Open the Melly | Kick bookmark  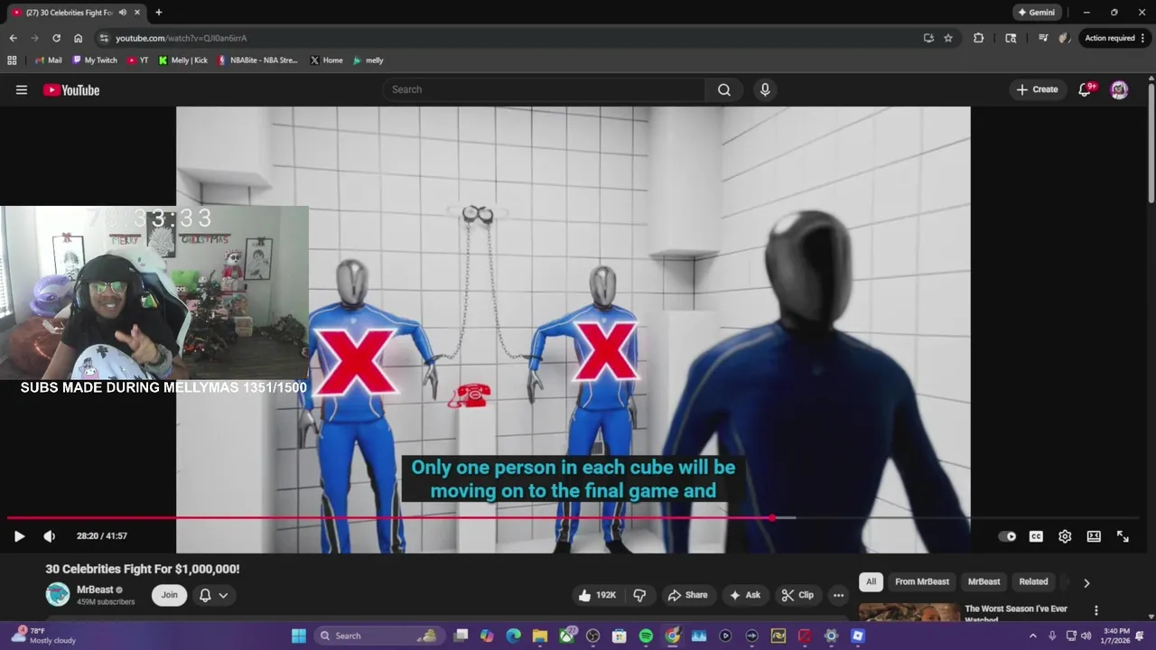[182, 60]
